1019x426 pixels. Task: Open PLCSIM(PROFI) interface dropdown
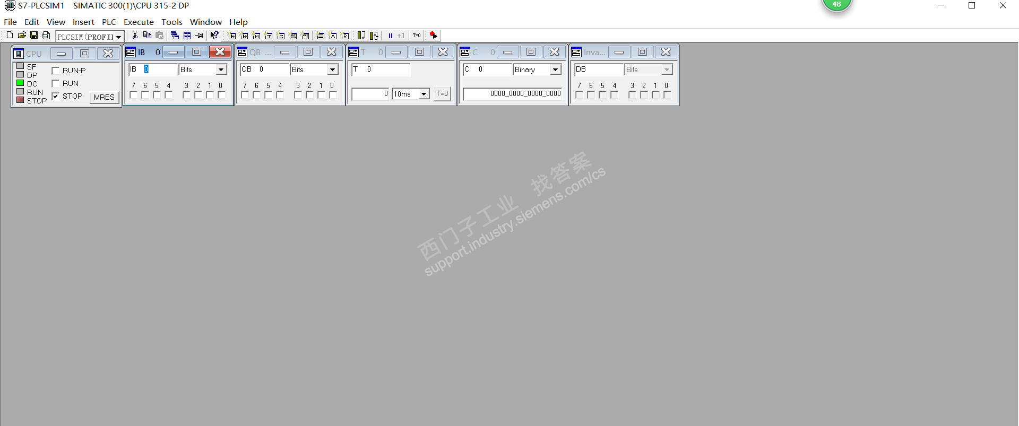pyautogui.click(x=118, y=37)
